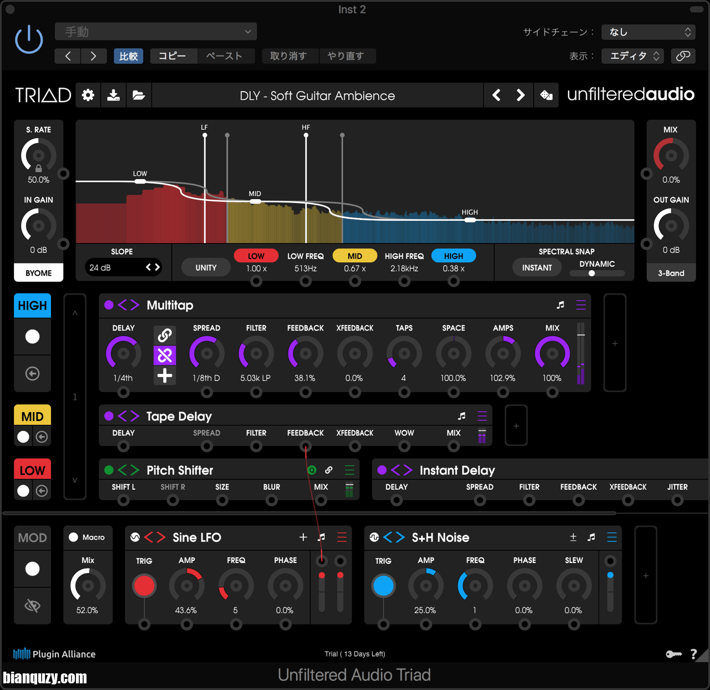The width and height of the screenshot is (710, 690).
Task: Adjust the DYNAMIC spectral snap slider
Action: pyautogui.click(x=597, y=273)
